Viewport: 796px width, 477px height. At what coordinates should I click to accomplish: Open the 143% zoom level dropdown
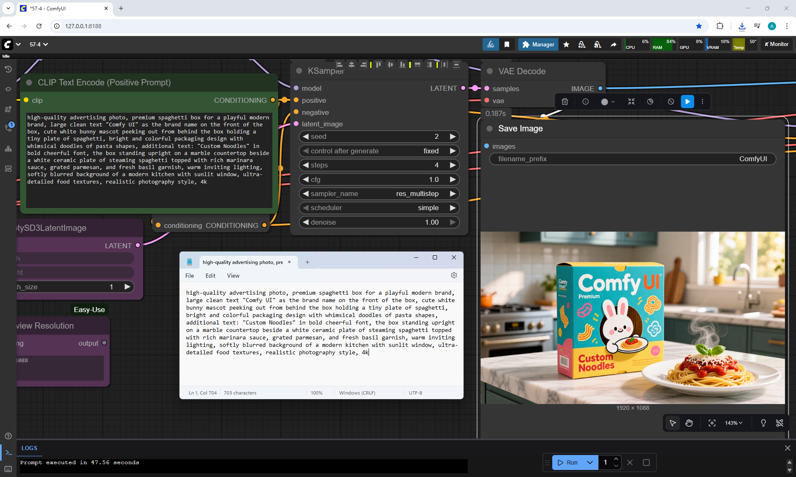pyautogui.click(x=733, y=423)
